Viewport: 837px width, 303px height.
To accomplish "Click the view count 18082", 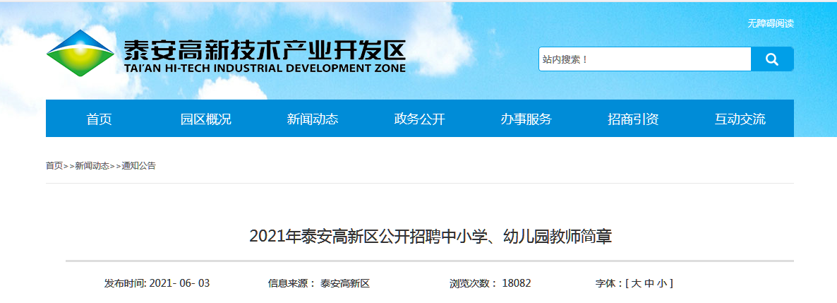I will pyautogui.click(x=516, y=283).
